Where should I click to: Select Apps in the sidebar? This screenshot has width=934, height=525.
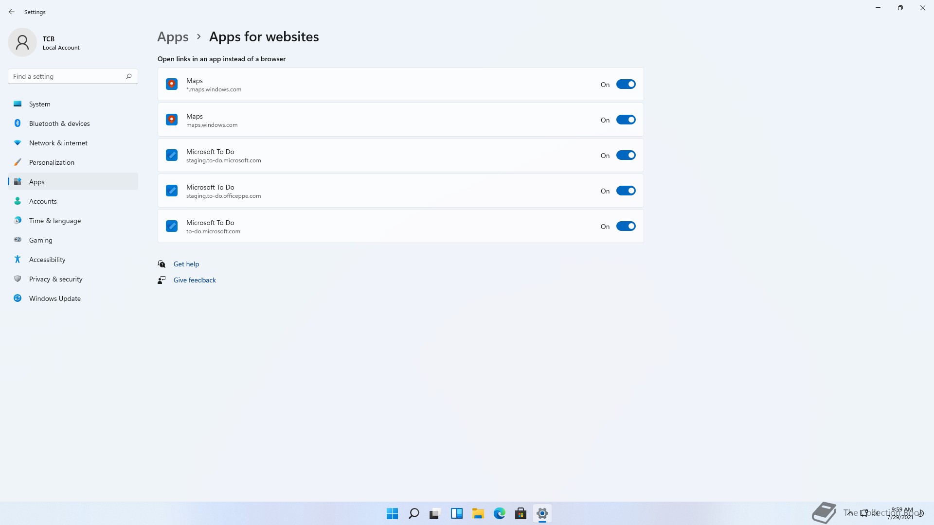(73, 182)
